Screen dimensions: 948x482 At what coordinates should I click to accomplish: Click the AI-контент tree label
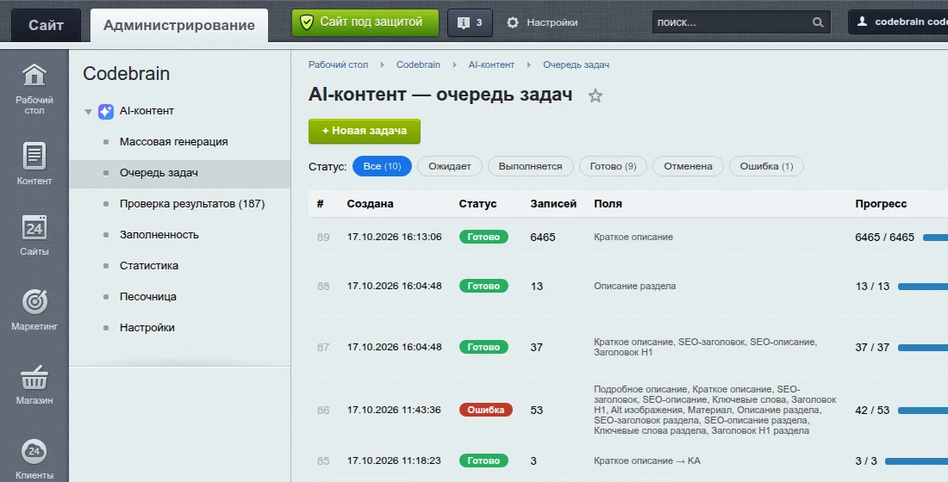pyautogui.click(x=147, y=111)
